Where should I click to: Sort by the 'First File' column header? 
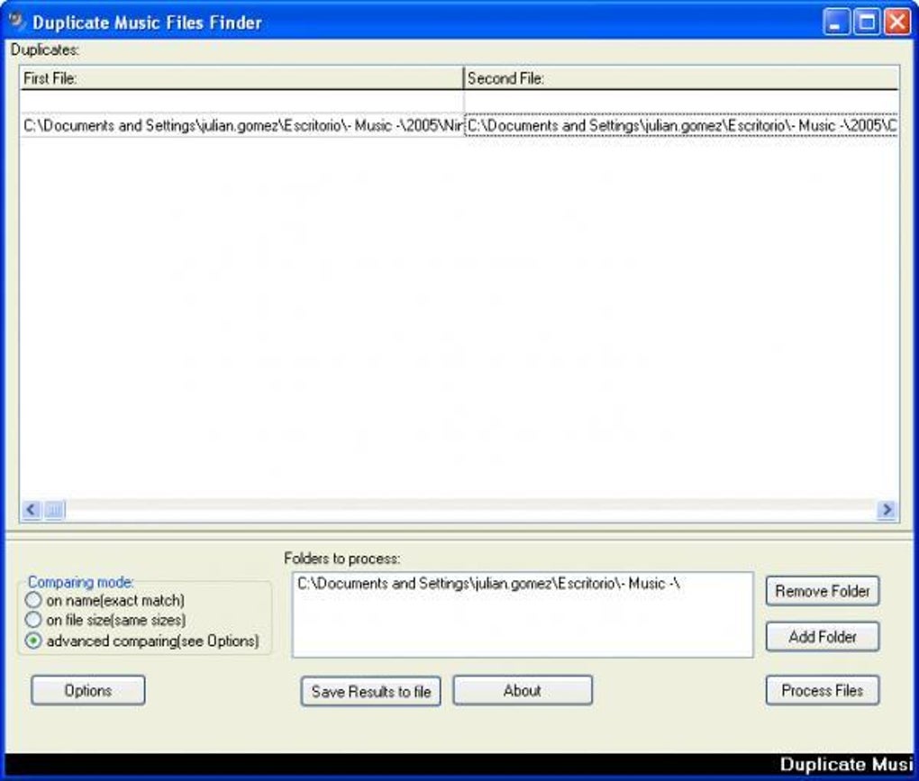pyautogui.click(x=241, y=78)
